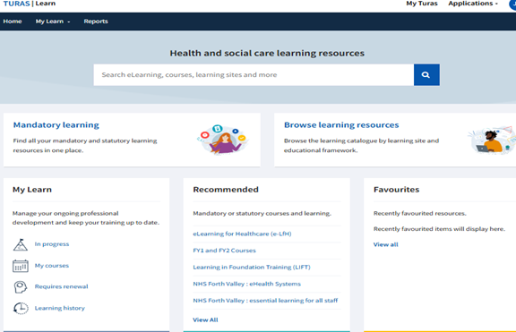Open Learning in Foundation Training (LIFT) link
The height and width of the screenshot is (332, 516).
[252, 268]
